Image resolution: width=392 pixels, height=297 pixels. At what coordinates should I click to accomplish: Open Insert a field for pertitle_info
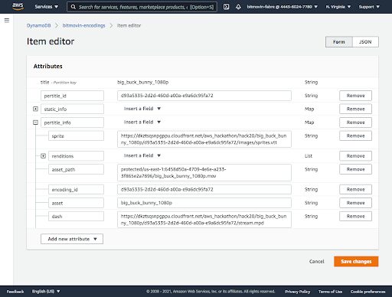tap(142, 122)
